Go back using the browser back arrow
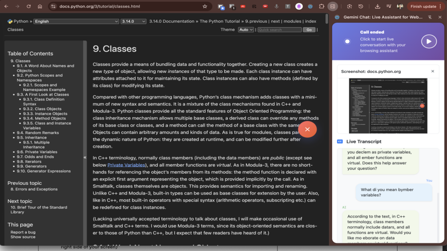447x251 pixels. pyautogui.click(x=6, y=6)
